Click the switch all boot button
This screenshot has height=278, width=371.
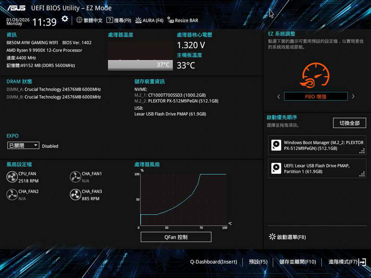tap(349, 123)
